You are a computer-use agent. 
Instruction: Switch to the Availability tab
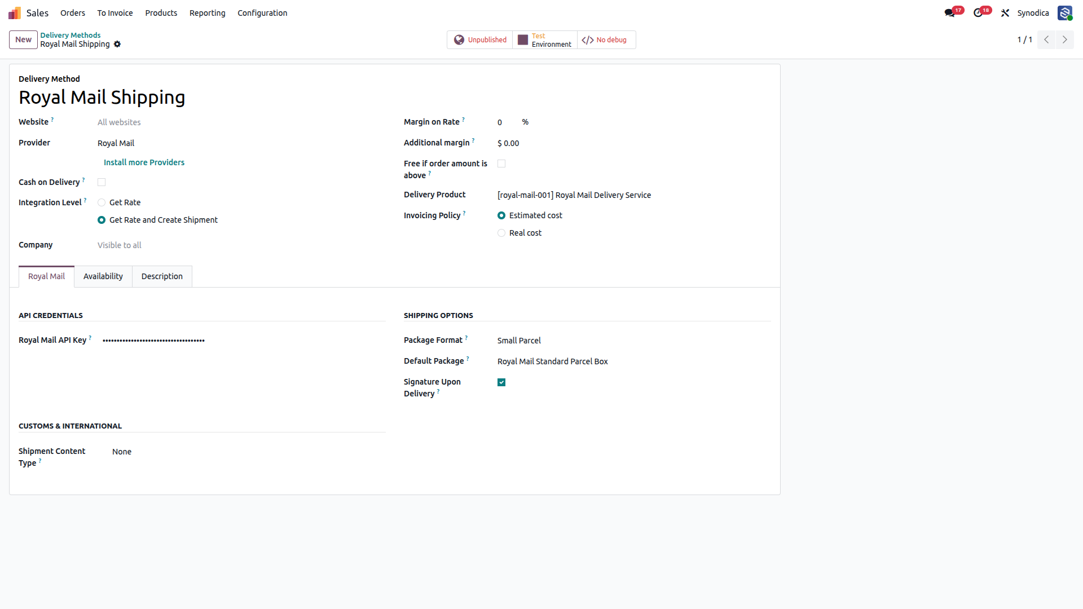pos(103,276)
